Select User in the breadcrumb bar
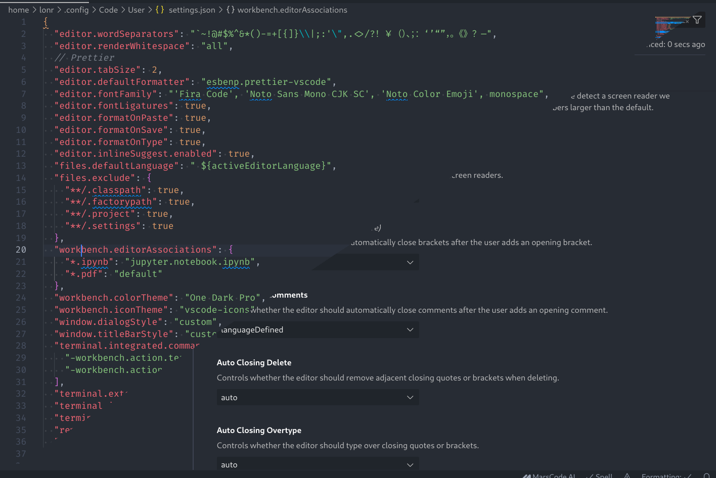The width and height of the screenshot is (716, 478). 136,10
